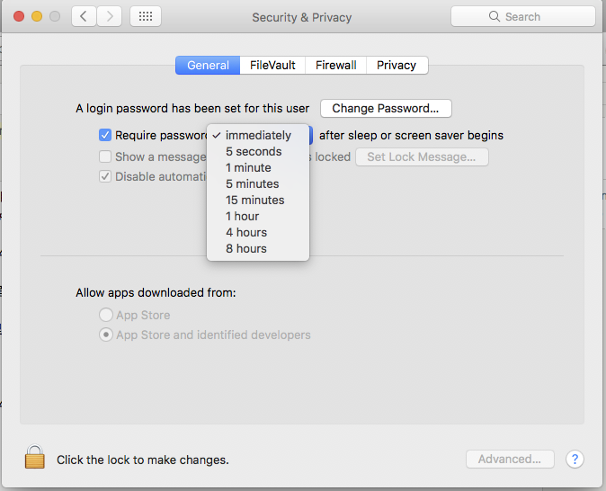Screen dimensions: 606x491
Task: Switch to the General tab
Action: point(208,65)
